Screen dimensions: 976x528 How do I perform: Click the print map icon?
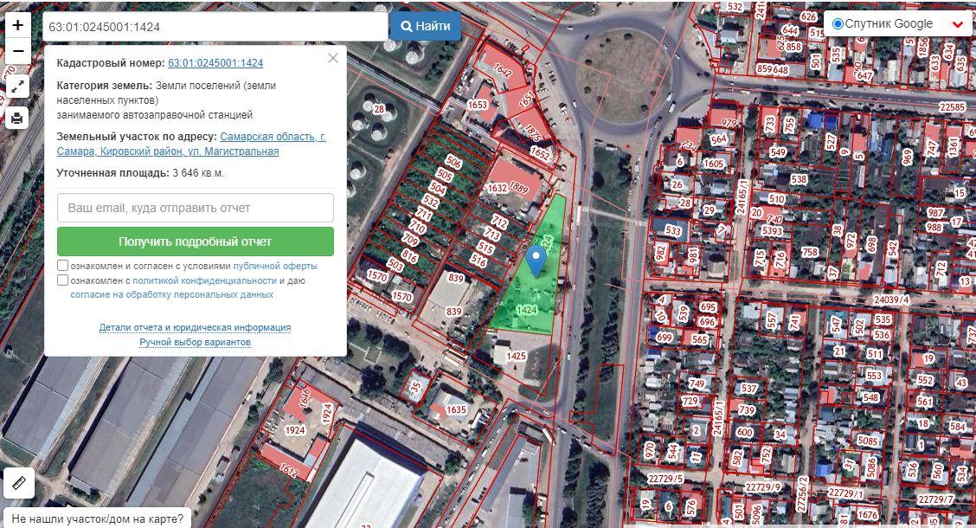[x=17, y=117]
